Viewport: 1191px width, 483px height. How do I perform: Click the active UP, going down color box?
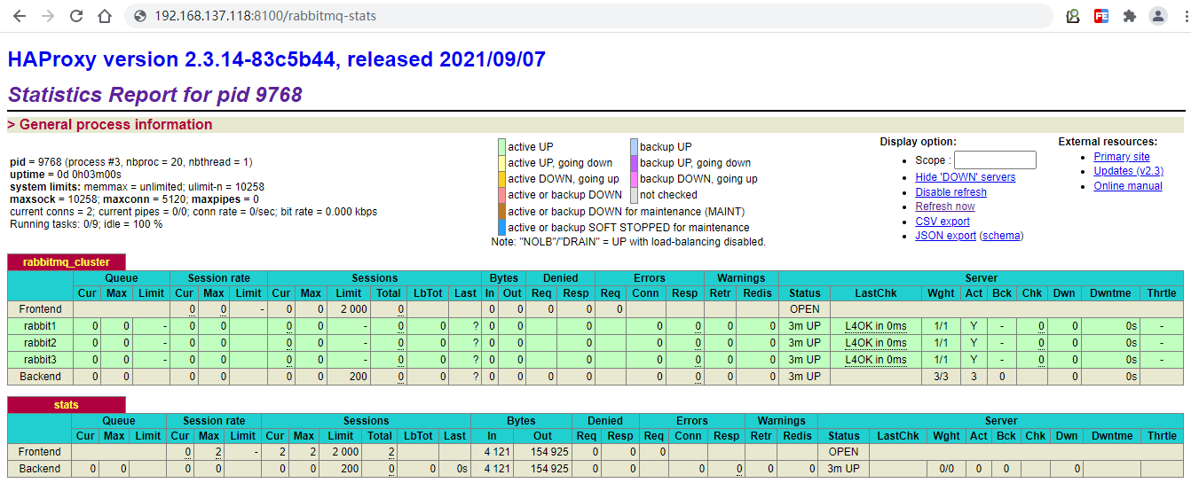(502, 163)
